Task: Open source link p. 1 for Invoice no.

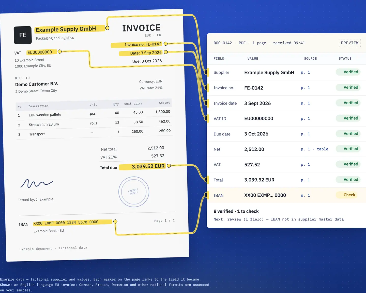Action: pos(305,88)
